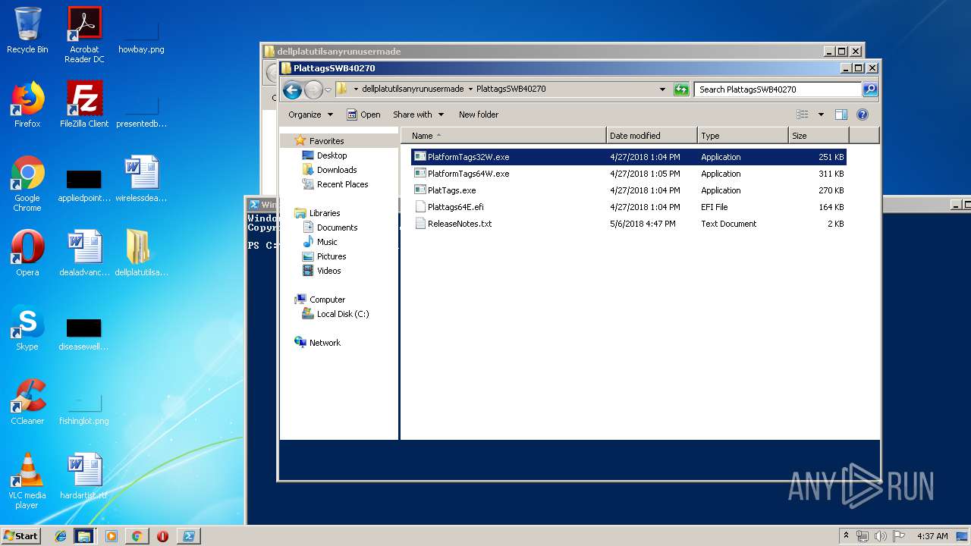
Task: Open Action Center flag icon
Action: pyautogui.click(x=897, y=536)
